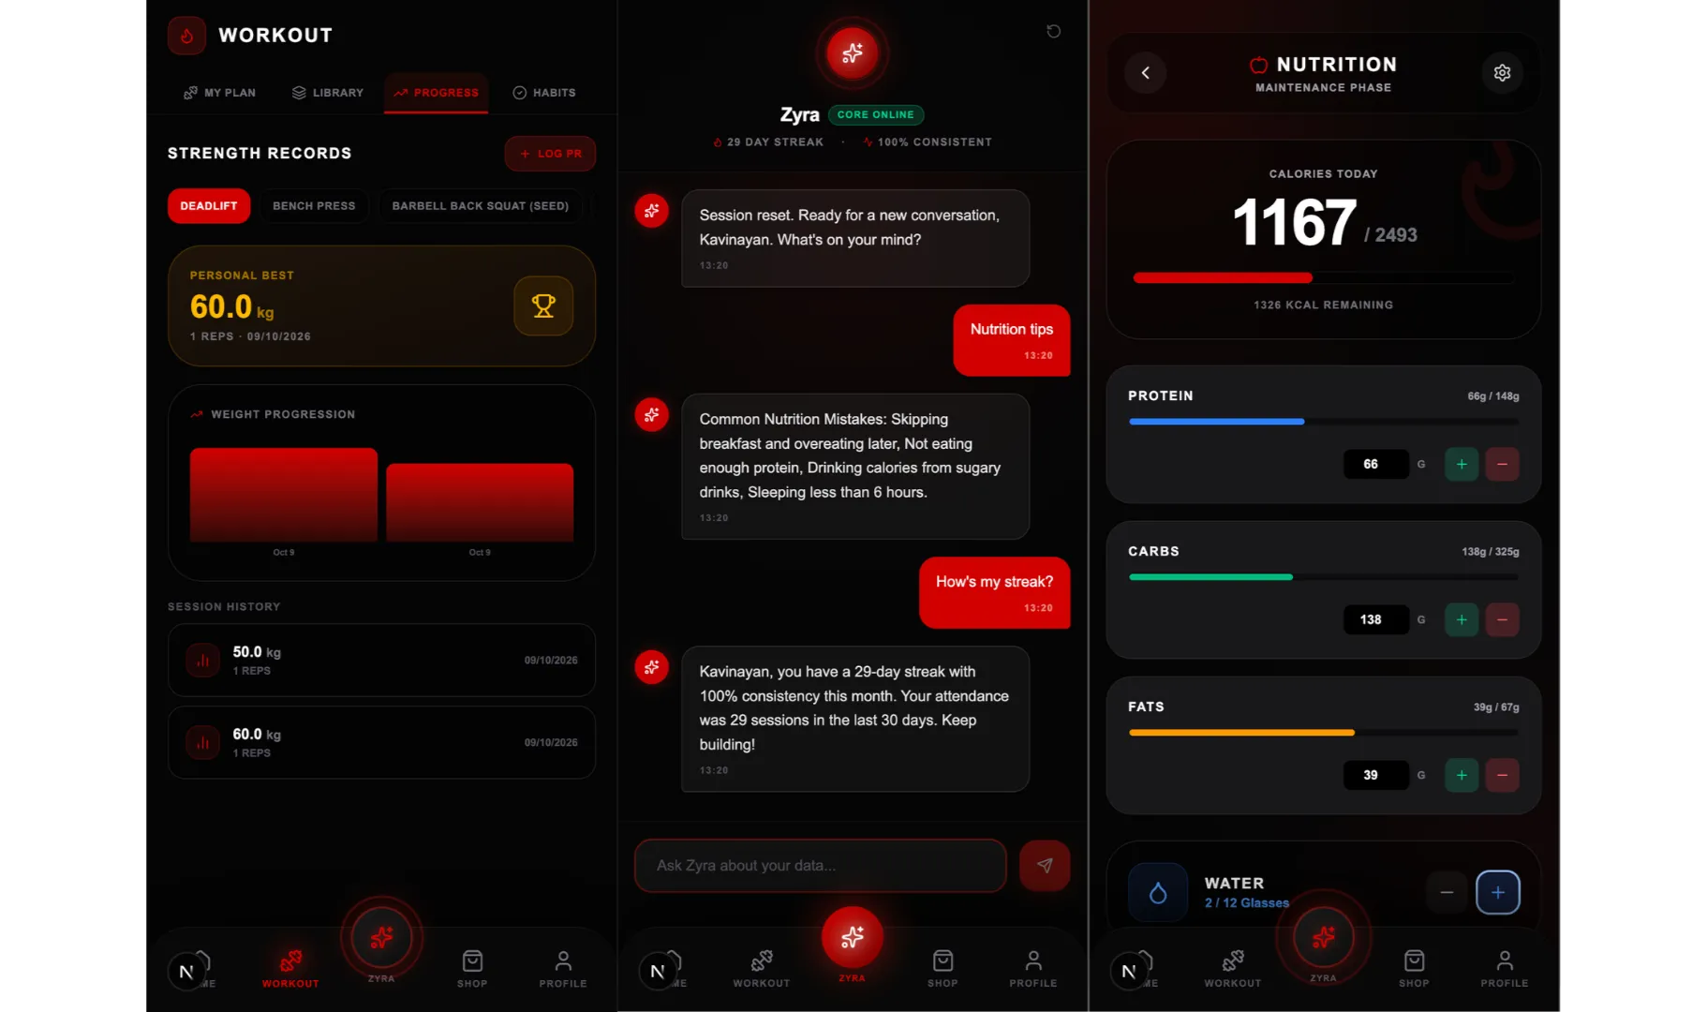Click the Common Nutrition Mistakes message bubble

(x=855, y=466)
